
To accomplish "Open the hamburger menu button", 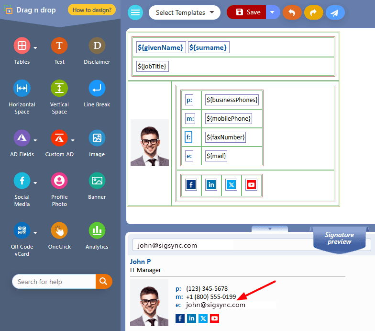I will click(x=135, y=12).
